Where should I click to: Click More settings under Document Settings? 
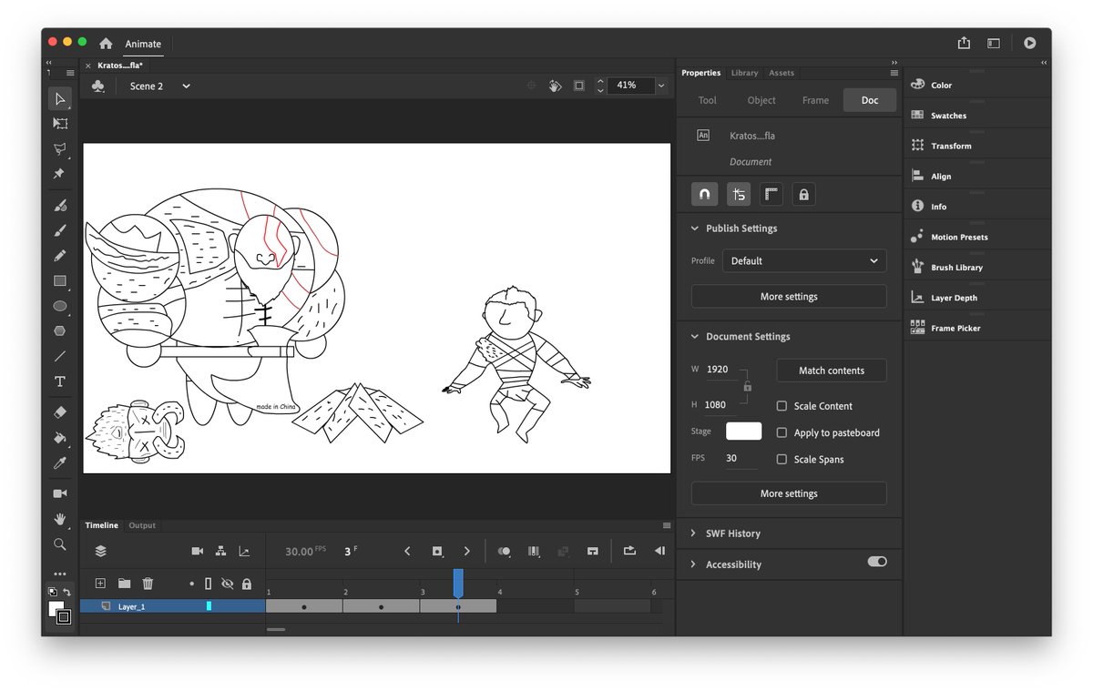[x=789, y=493]
